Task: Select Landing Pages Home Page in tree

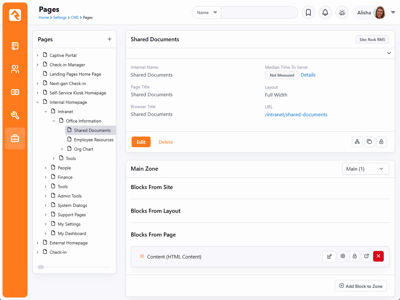Action: click(x=75, y=74)
